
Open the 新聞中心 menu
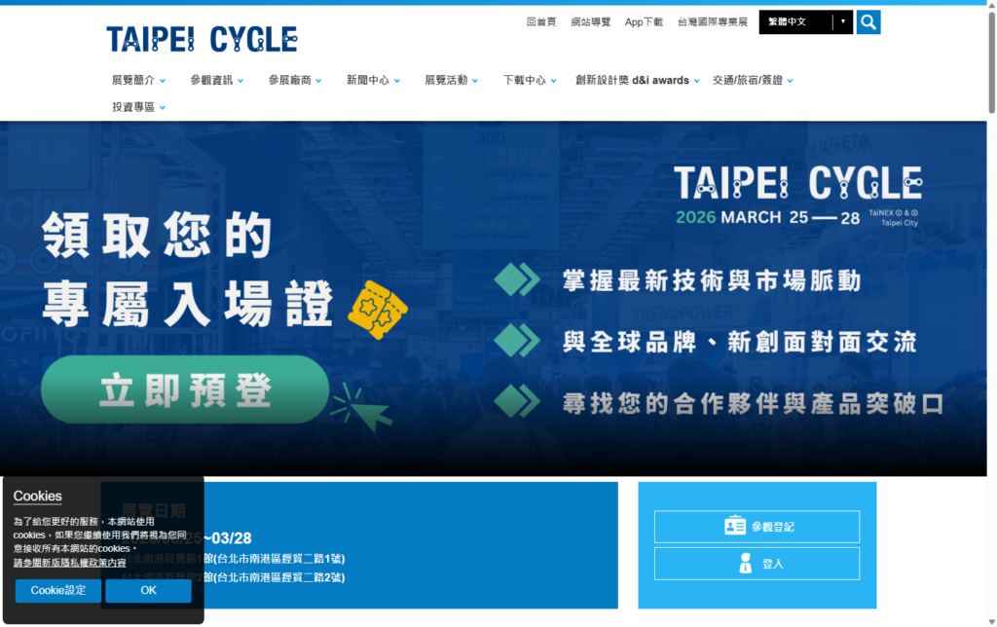[373, 80]
